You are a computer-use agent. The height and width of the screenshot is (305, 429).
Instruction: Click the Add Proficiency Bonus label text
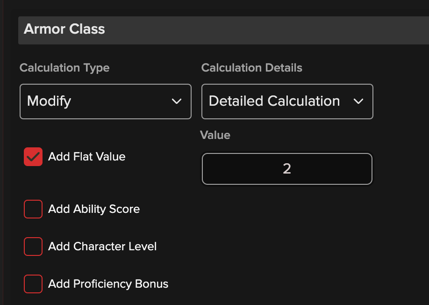click(108, 284)
